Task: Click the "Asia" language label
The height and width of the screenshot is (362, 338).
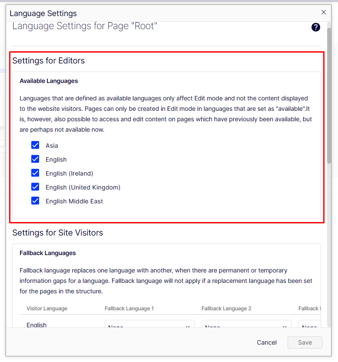Action: (x=52, y=146)
